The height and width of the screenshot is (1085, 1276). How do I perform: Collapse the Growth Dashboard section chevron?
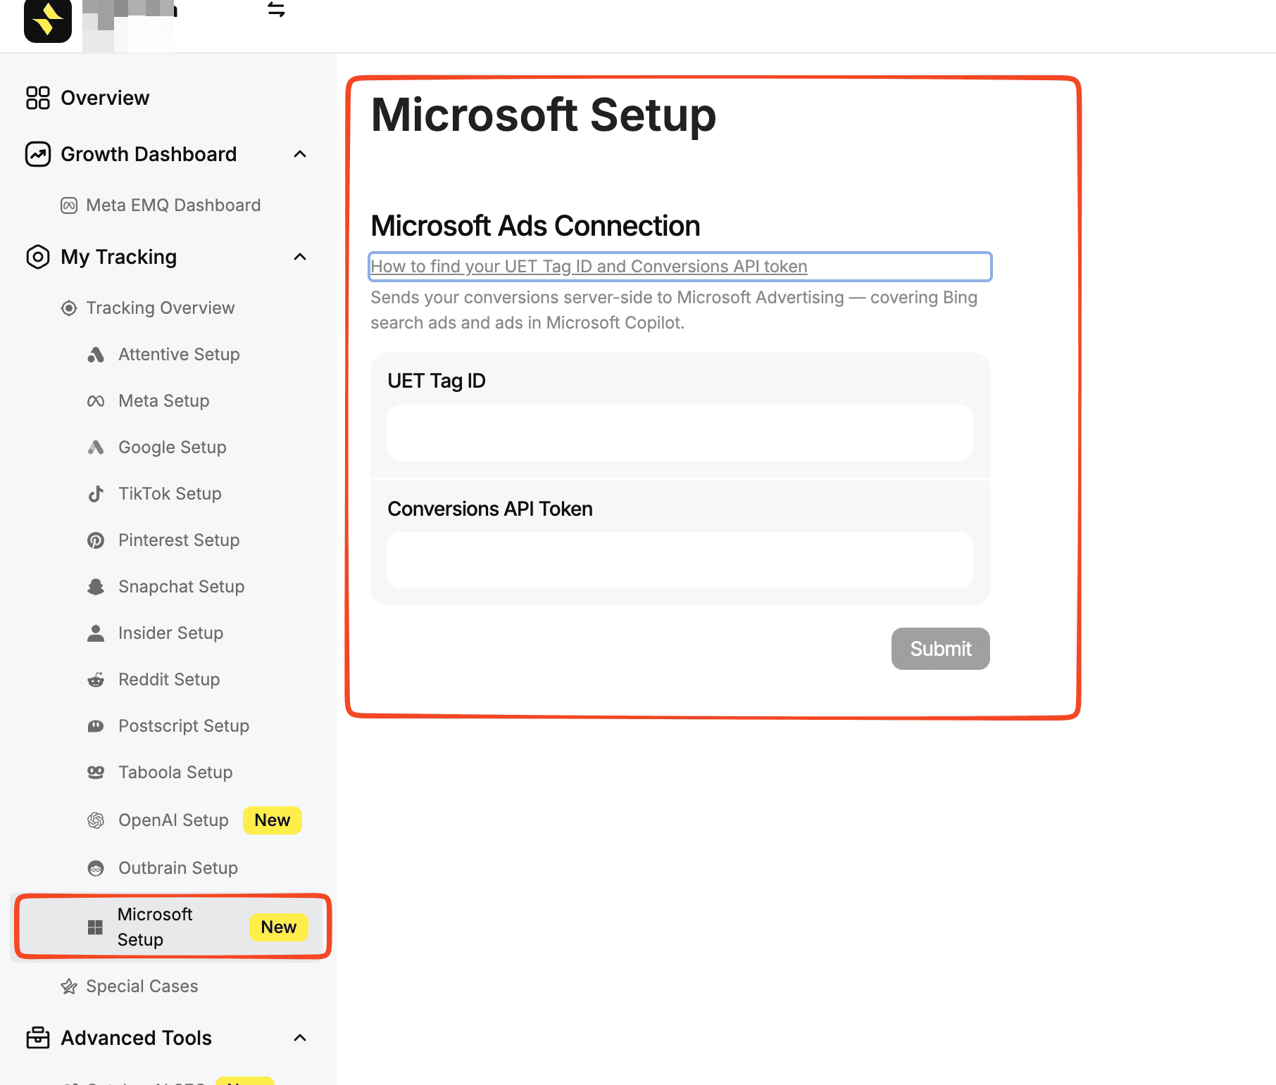(300, 154)
